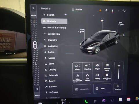Open all apps ellipsis in dock
The height and width of the screenshot is (104, 139).
tap(112, 100)
